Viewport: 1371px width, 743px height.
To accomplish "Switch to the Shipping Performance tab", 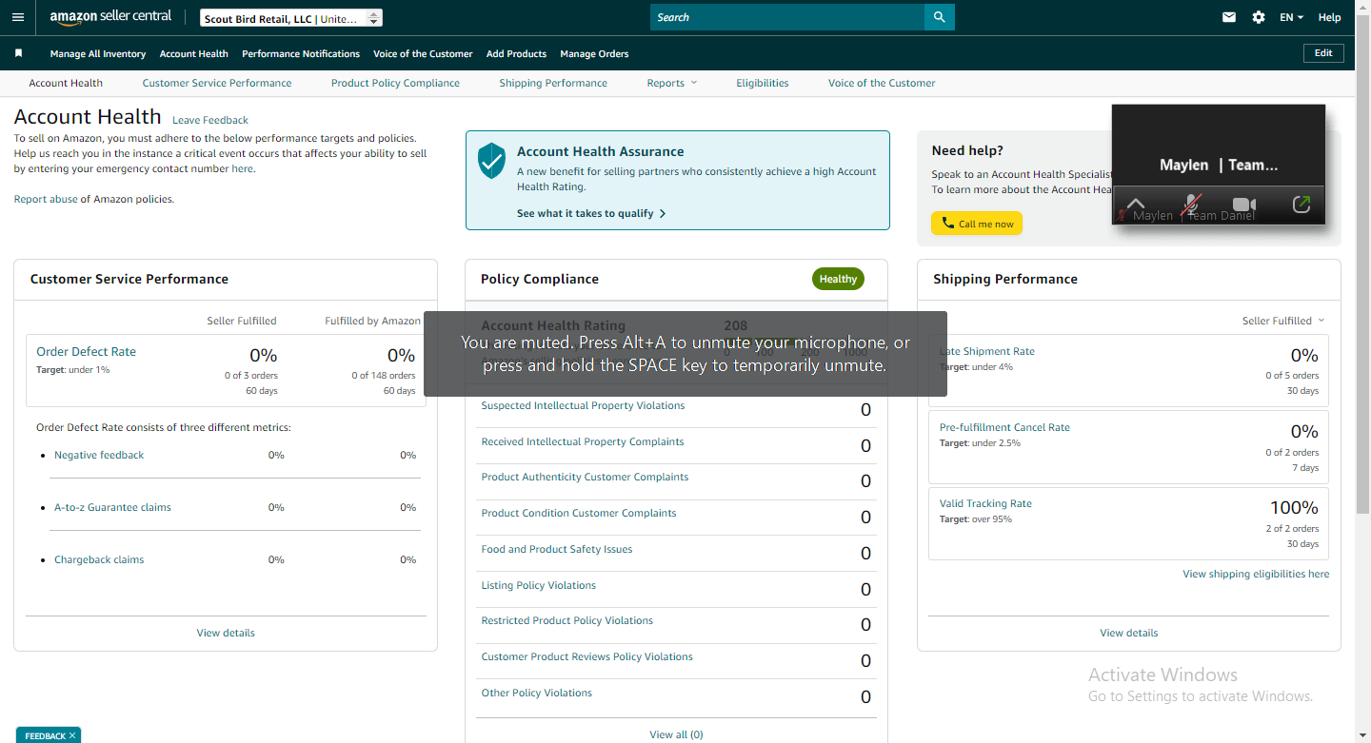I will 553,83.
